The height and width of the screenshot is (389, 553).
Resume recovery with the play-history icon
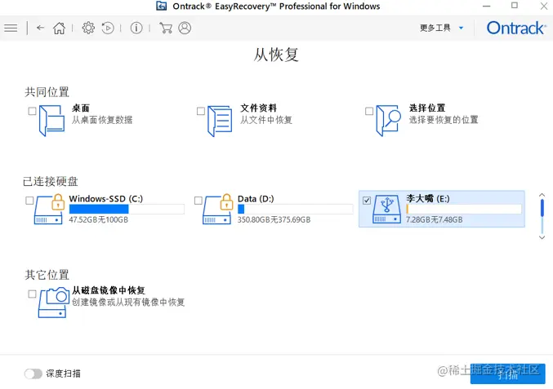point(108,28)
